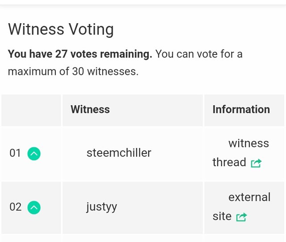Screen dimensions: 286x242
Task: Open justyy's external site link
Action: pos(241,207)
